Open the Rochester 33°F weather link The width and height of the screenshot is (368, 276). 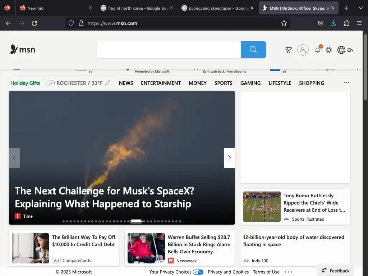click(x=74, y=83)
